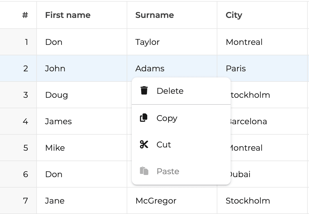The height and width of the screenshot is (214, 309).
Task: Select the Doug first name cell
Action: point(82,95)
